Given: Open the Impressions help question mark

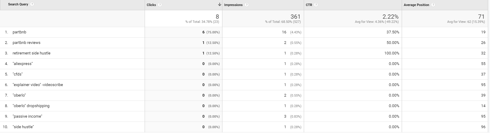Looking at the screenshot, I should coord(247,5).
